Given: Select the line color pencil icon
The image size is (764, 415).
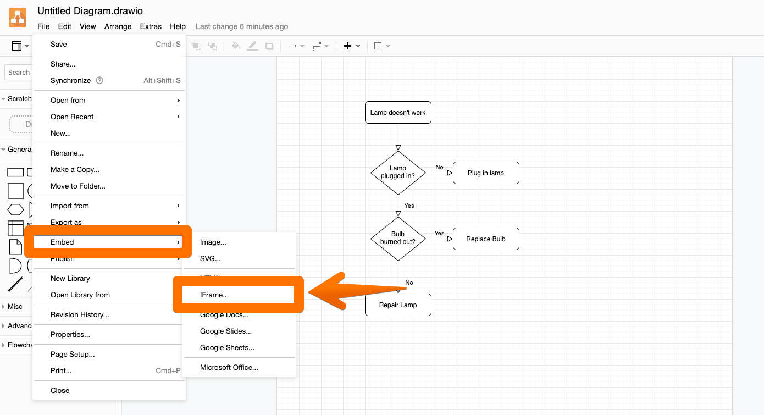Looking at the screenshot, I should (252, 46).
